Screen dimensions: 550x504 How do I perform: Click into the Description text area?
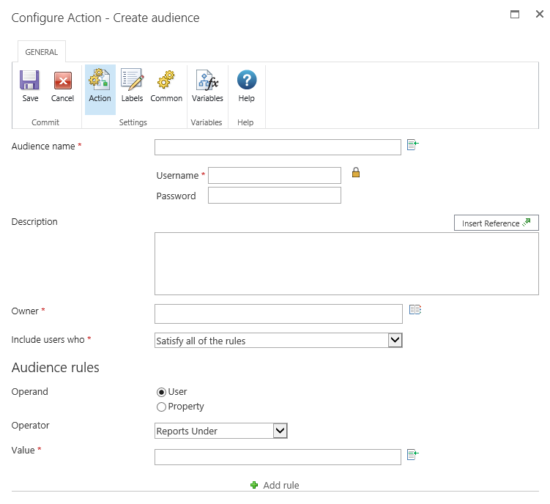click(346, 264)
